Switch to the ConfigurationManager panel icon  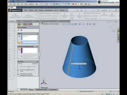(x=25, y=24)
